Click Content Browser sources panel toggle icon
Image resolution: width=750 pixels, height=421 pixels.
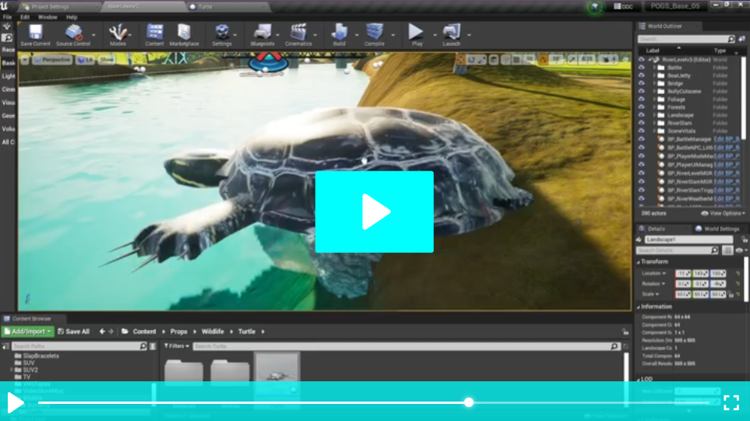click(5, 346)
